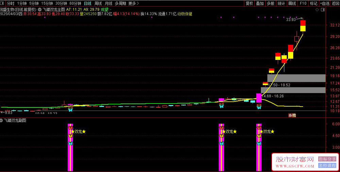
Task: Activate the 画线 drawing tools
Action: point(292,3)
